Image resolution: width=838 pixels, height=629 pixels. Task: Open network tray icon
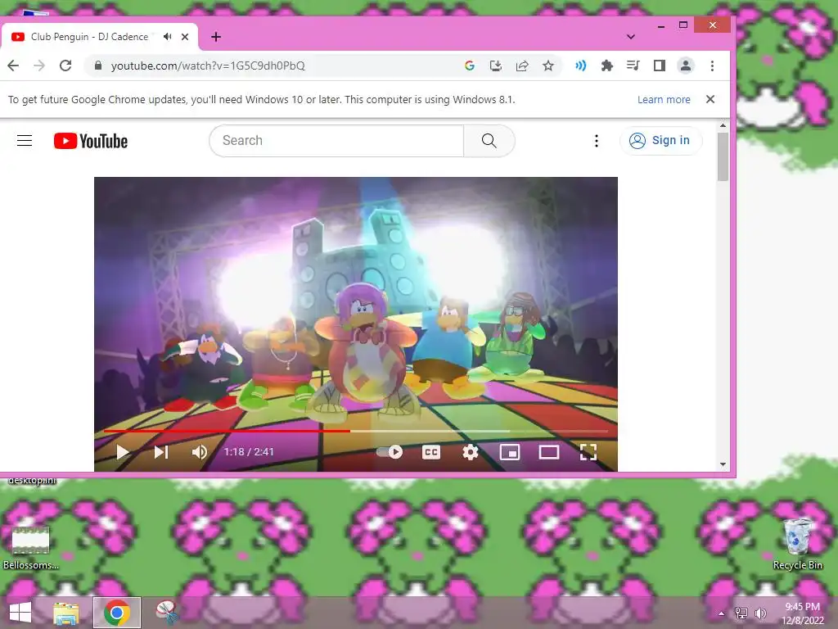(x=741, y=613)
